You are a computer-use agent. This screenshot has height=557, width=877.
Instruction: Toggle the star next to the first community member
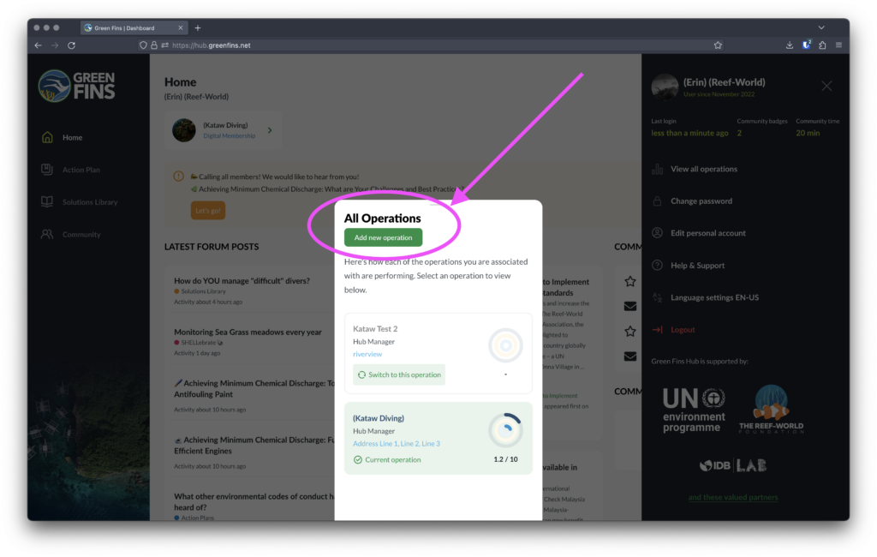(x=629, y=280)
